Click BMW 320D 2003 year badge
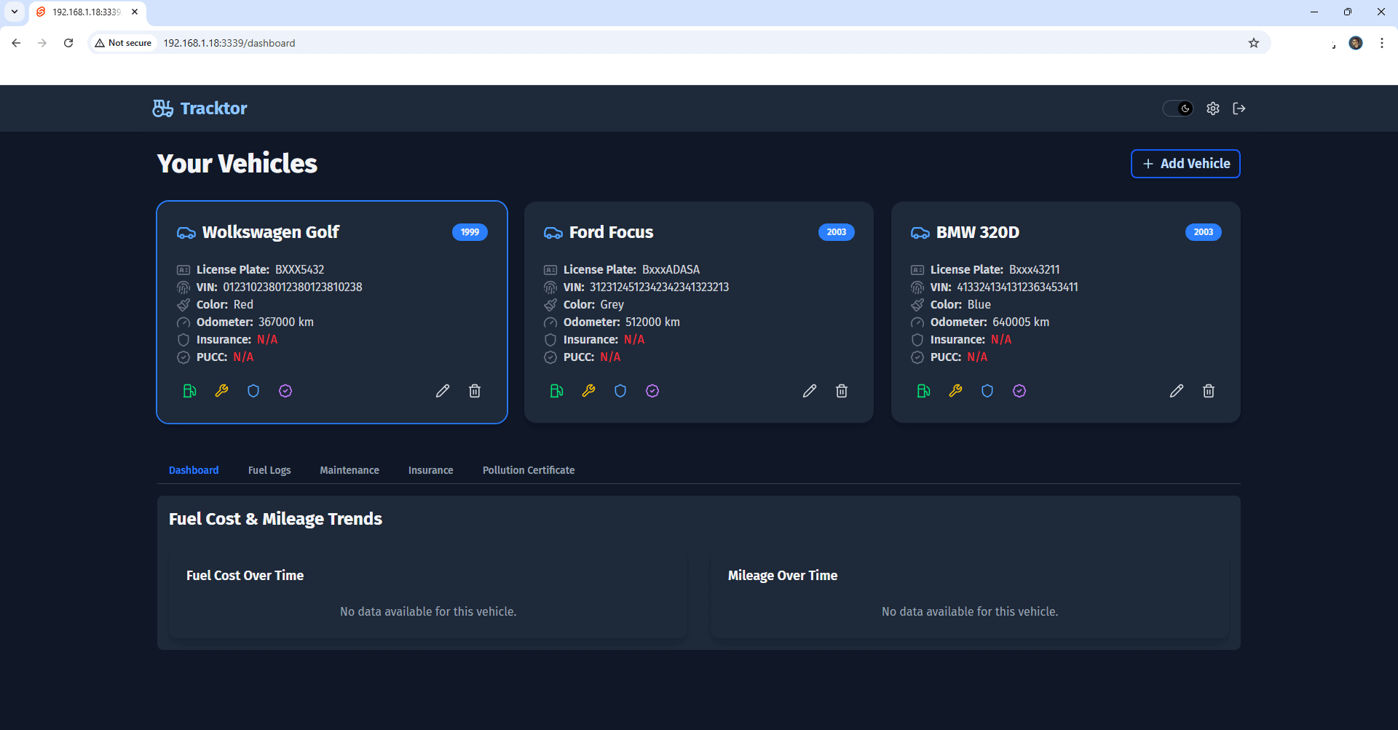The height and width of the screenshot is (730, 1398). (1204, 232)
